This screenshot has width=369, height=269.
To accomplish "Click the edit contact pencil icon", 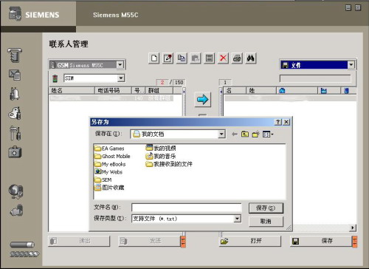I will click(168, 58).
